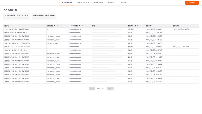Click the book icon in ご利用ガイド button
The width and height of the screenshot is (202, 114).
(x=188, y=3)
